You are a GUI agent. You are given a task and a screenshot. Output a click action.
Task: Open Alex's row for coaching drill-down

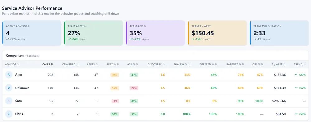click(x=155, y=75)
